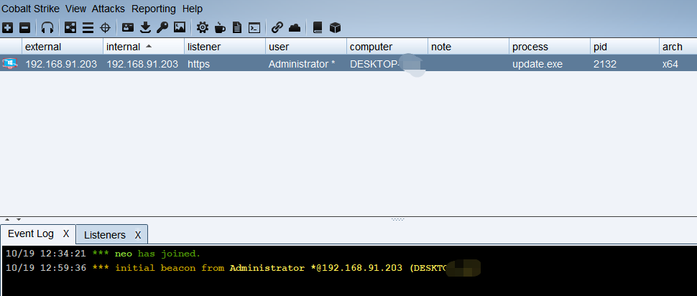This screenshot has height=296, width=697.
Task: Click the minus icon to disconnect from team server
Action: pyautogui.click(x=25, y=28)
